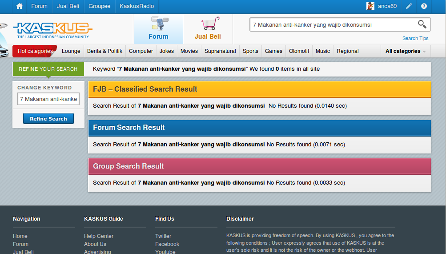The width and height of the screenshot is (446, 254).
Task: Open the Sports category
Action: pos(251,51)
